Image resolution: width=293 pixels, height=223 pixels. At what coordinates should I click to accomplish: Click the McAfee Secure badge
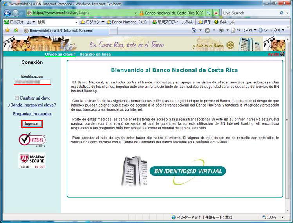point(32,161)
